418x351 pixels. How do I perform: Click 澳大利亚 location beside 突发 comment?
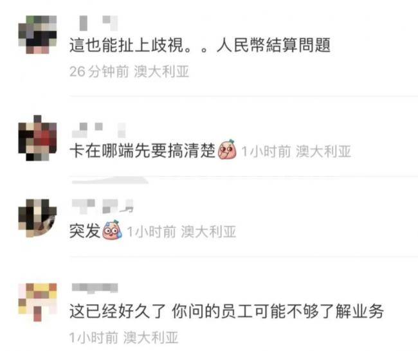209,231
